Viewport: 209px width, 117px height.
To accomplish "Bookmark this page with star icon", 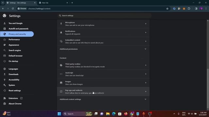I will click(x=167, y=9).
